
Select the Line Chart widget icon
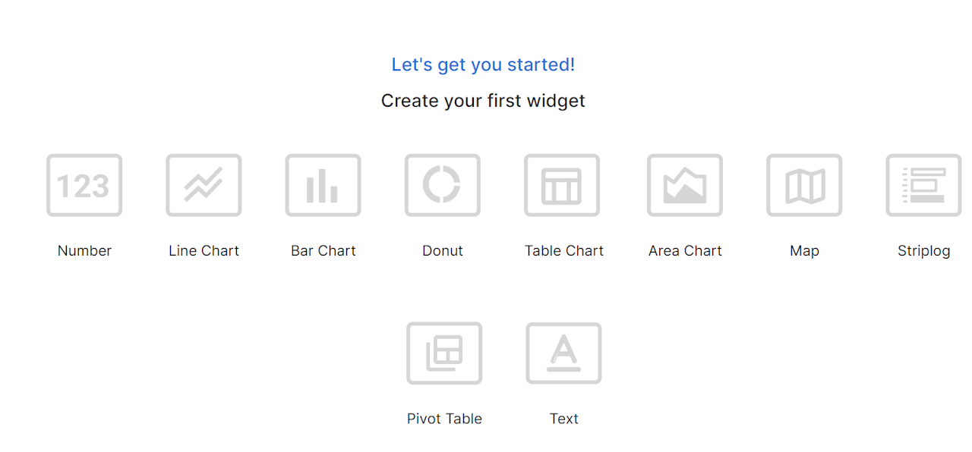point(204,186)
